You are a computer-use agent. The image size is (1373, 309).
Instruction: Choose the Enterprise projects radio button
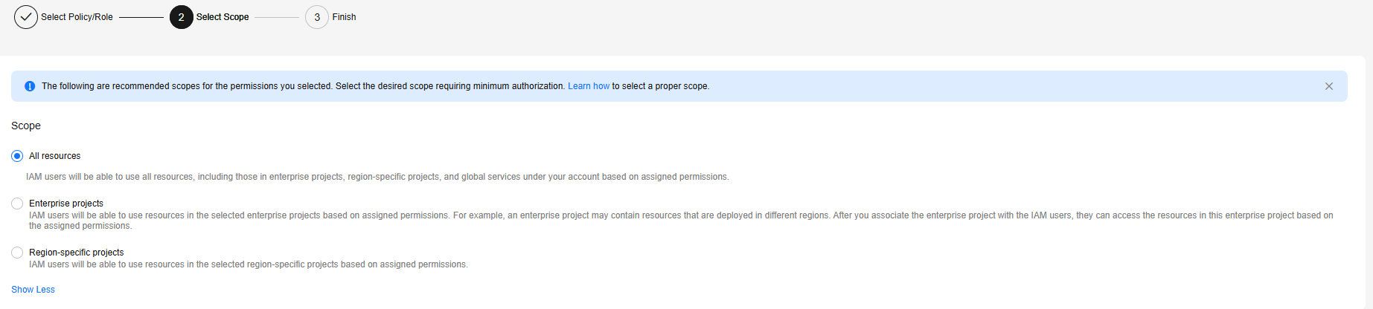pyautogui.click(x=17, y=204)
